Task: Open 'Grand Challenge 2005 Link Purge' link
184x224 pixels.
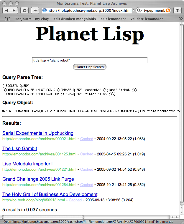Action: pos(38,179)
